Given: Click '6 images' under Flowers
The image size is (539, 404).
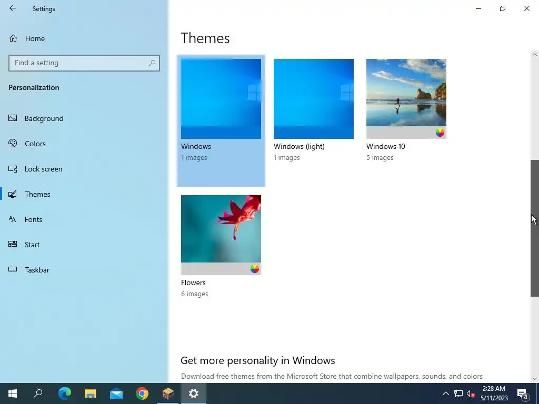Looking at the screenshot, I should click(195, 294).
